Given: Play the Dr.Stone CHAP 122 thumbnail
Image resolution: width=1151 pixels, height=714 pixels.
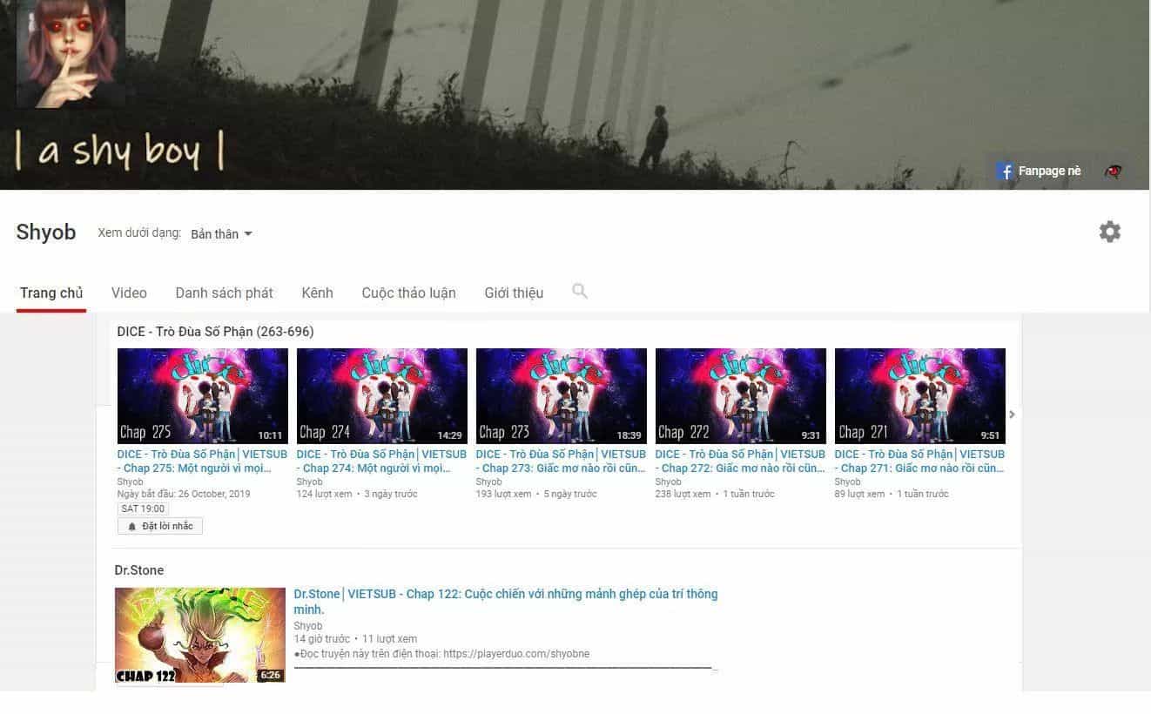Looking at the screenshot, I should (x=200, y=635).
